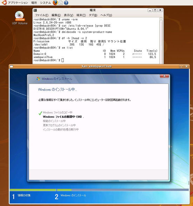
Task: Click the 'Windows のインストール' dialog title
Action: click(57, 79)
